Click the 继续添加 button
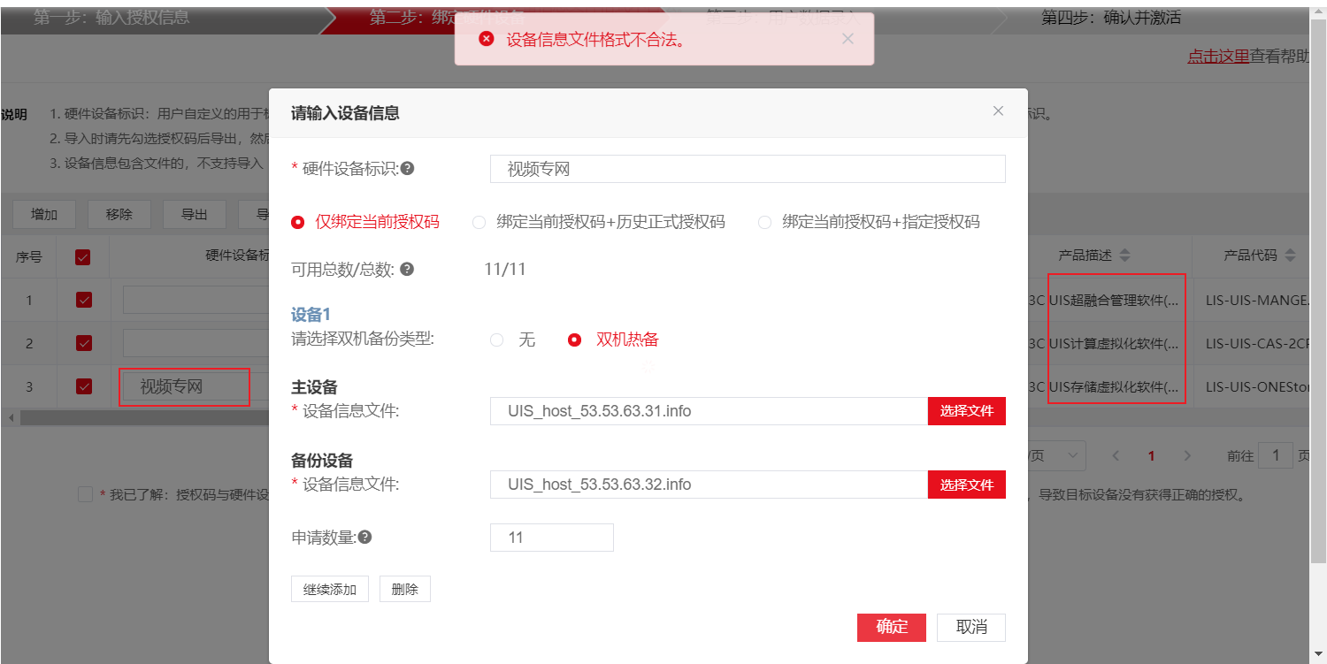The width and height of the screenshot is (1327, 664). click(330, 589)
